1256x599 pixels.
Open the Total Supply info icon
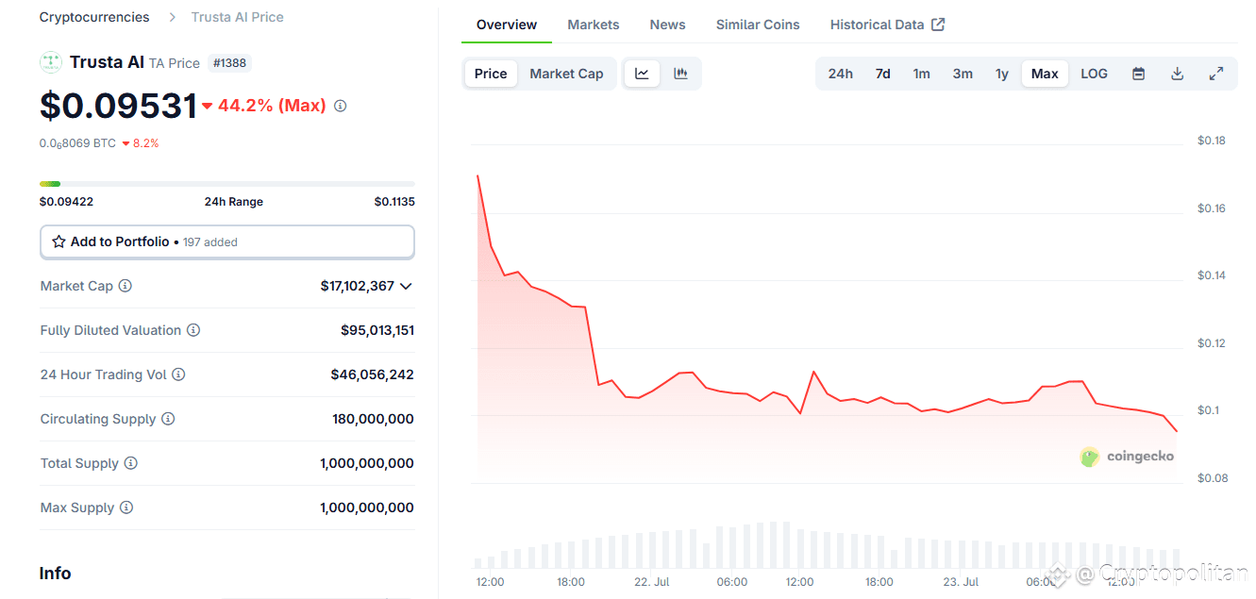[x=131, y=463]
